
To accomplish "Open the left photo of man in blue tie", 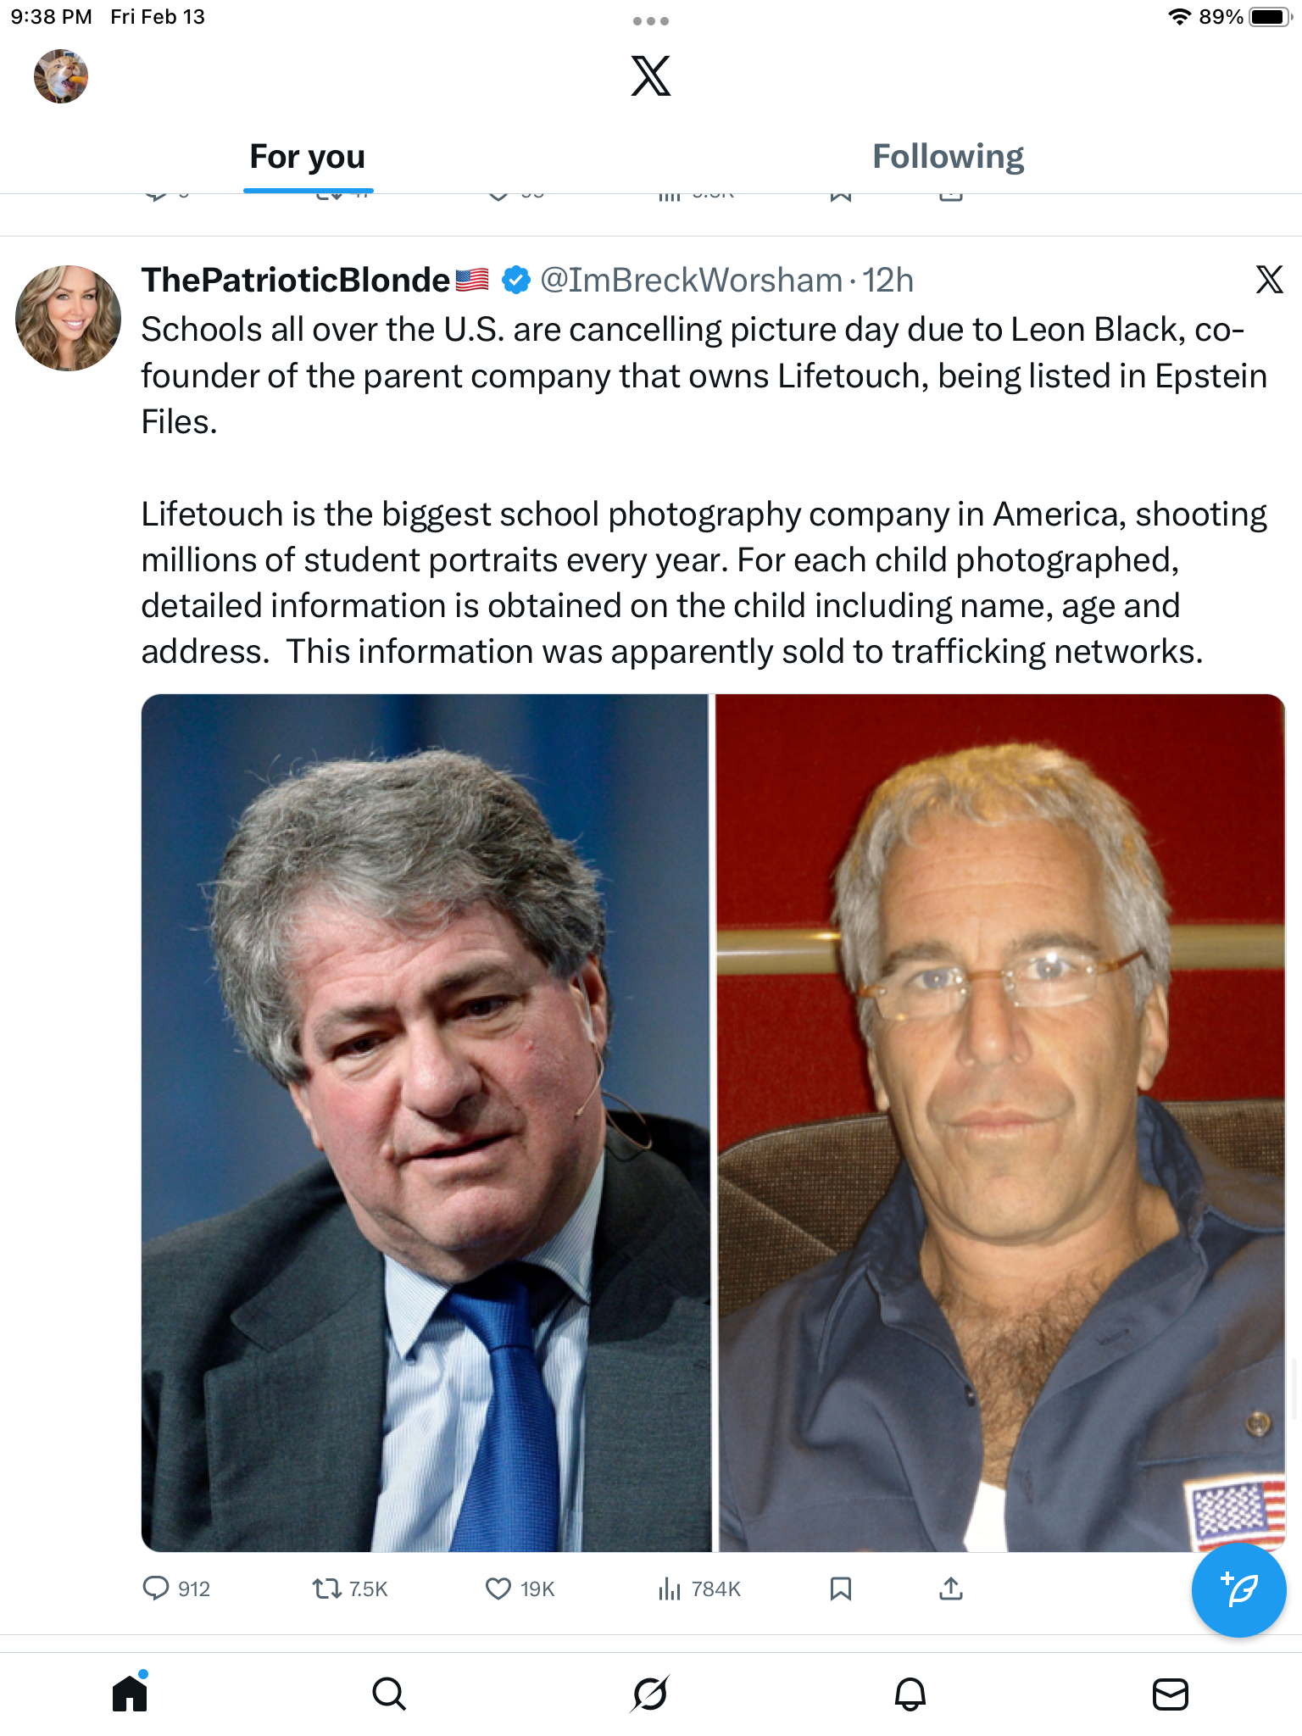I will point(426,1122).
